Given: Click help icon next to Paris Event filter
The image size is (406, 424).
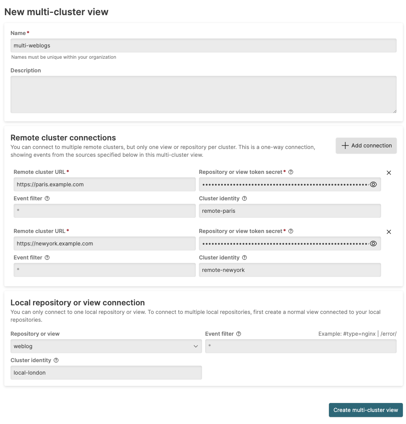Looking at the screenshot, I should (47, 198).
